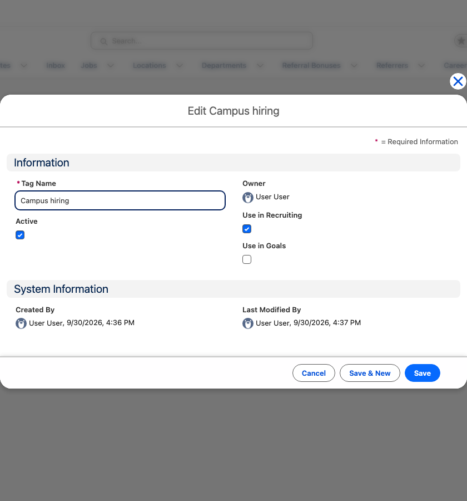The image size is (467, 501).
Task: Open the Jobs tab
Action: [x=89, y=66]
